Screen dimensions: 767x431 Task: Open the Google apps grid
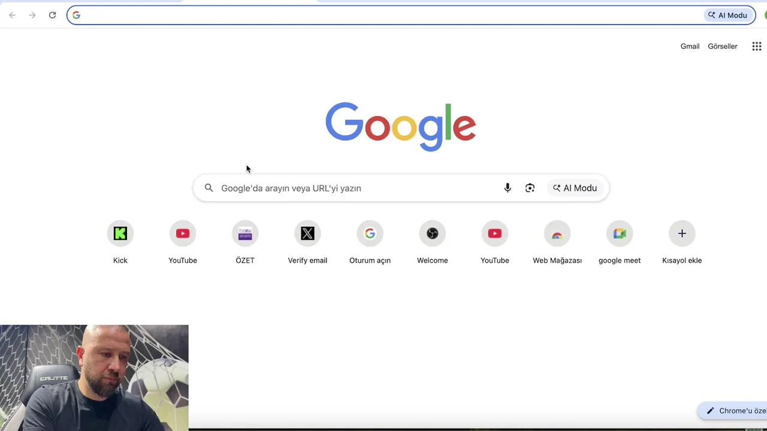[x=756, y=46]
